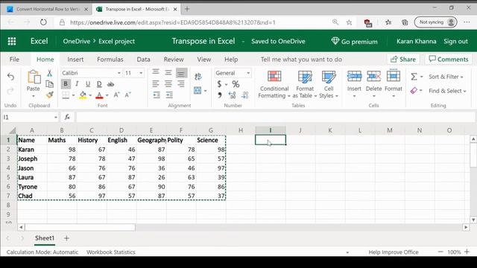Click the Go premium link
Image resolution: width=477 pixels, height=268 pixels.
[x=355, y=42]
